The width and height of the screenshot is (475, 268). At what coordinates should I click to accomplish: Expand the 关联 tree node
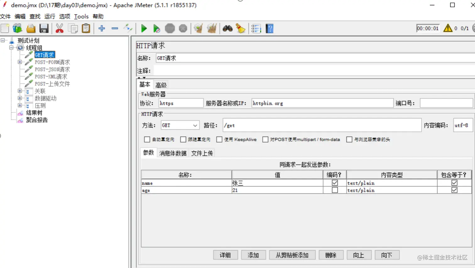pyautogui.click(x=20, y=91)
